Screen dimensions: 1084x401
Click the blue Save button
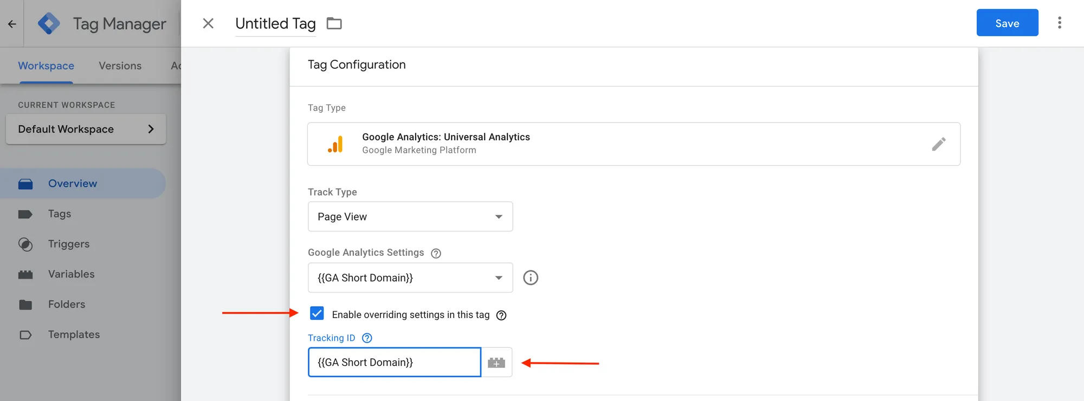pos(1007,23)
